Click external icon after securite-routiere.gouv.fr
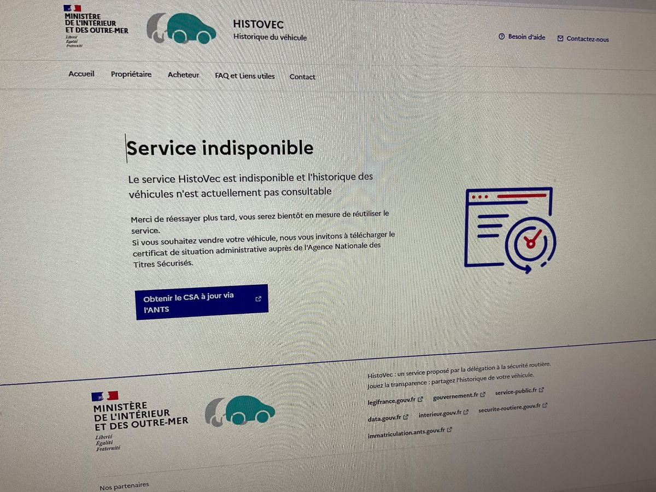Viewport: 656px width, 492px height. click(x=544, y=406)
